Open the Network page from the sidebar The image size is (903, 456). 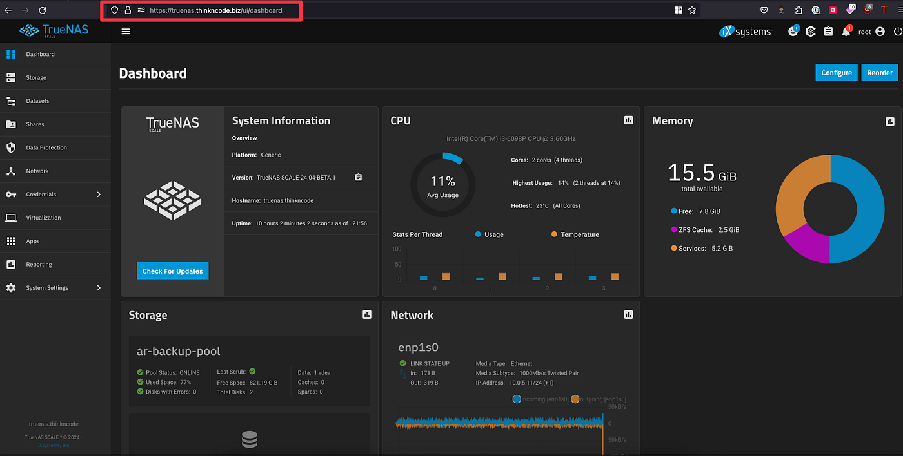(x=55, y=171)
